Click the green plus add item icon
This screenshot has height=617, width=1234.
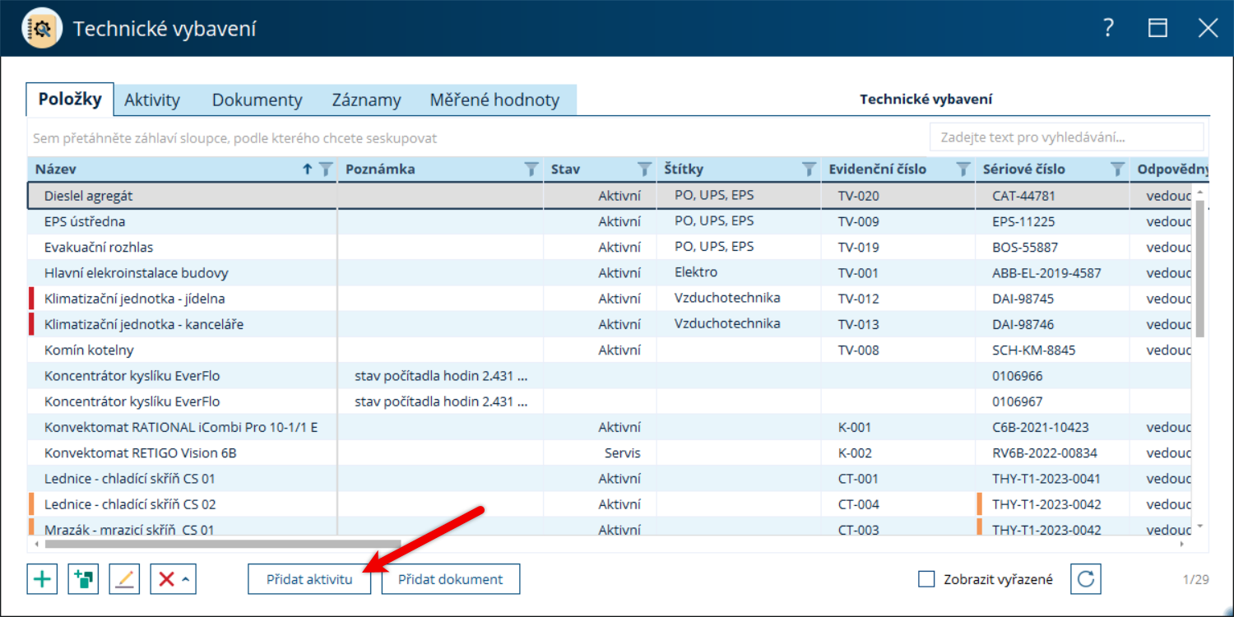pyautogui.click(x=42, y=579)
